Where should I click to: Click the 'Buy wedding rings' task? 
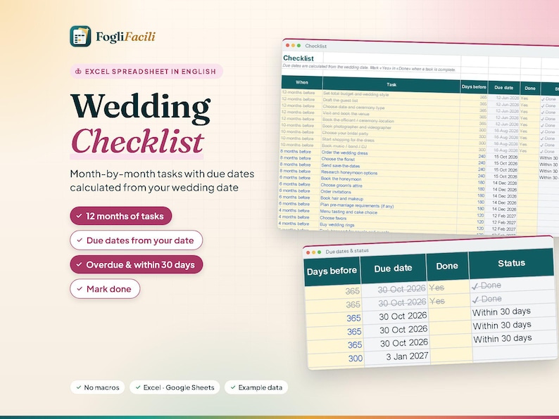click(x=337, y=225)
